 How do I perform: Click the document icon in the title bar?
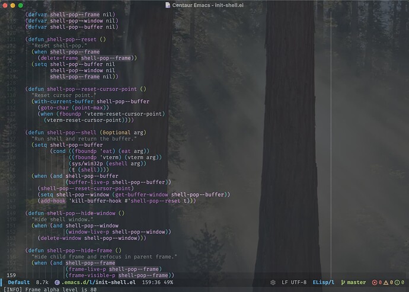[x=168, y=5]
